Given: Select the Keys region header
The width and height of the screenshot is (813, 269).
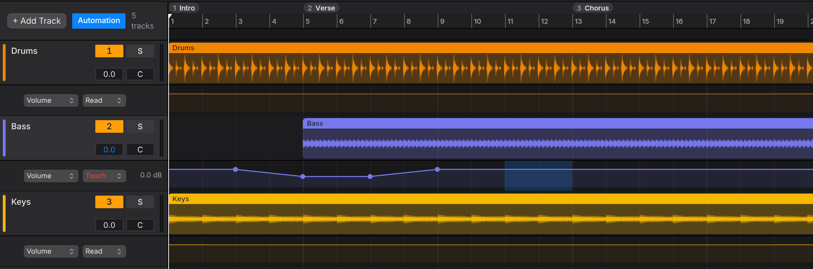Looking at the screenshot, I should tap(491, 199).
